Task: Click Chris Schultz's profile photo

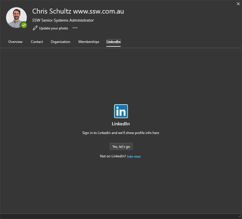Action: (16, 17)
